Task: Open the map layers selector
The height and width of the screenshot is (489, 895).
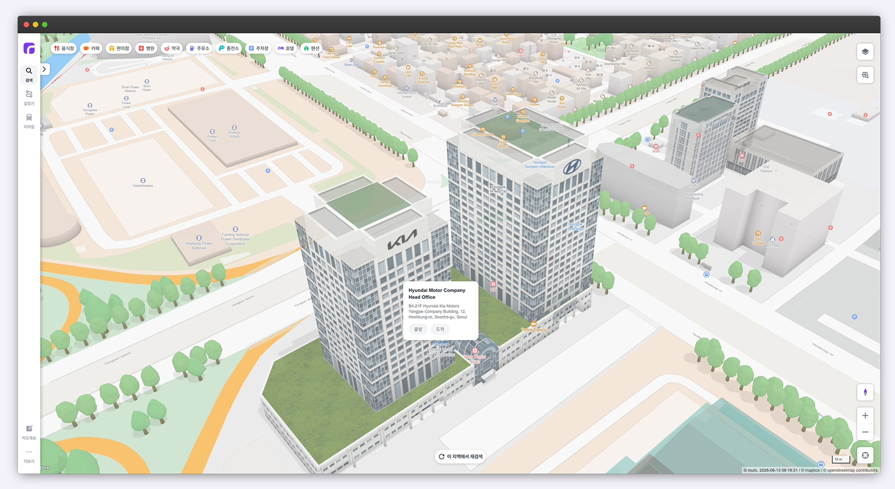Action: coord(865,52)
